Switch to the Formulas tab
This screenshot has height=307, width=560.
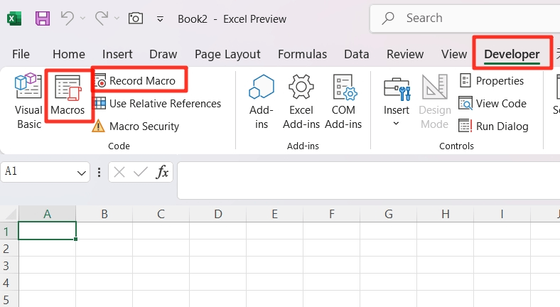tap(302, 54)
